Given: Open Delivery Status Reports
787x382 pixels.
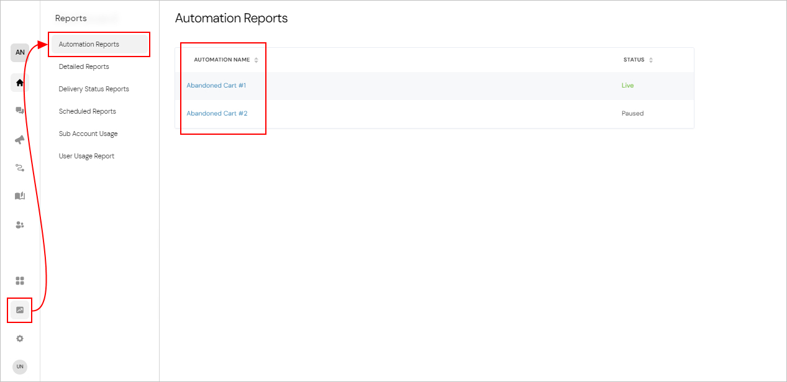Looking at the screenshot, I should tap(94, 89).
